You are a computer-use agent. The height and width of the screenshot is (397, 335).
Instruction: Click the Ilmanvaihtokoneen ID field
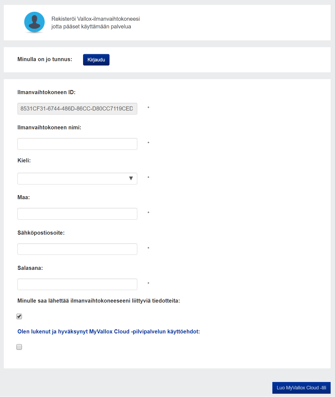point(77,109)
